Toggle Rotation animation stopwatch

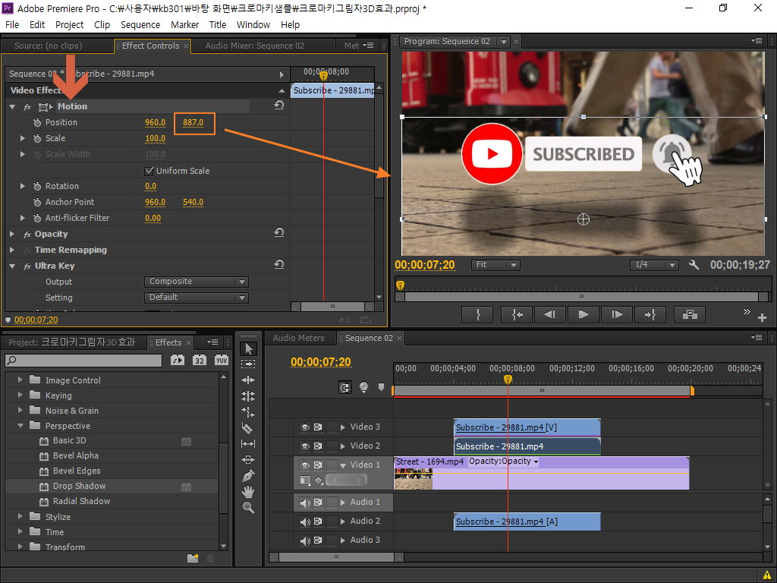37,187
